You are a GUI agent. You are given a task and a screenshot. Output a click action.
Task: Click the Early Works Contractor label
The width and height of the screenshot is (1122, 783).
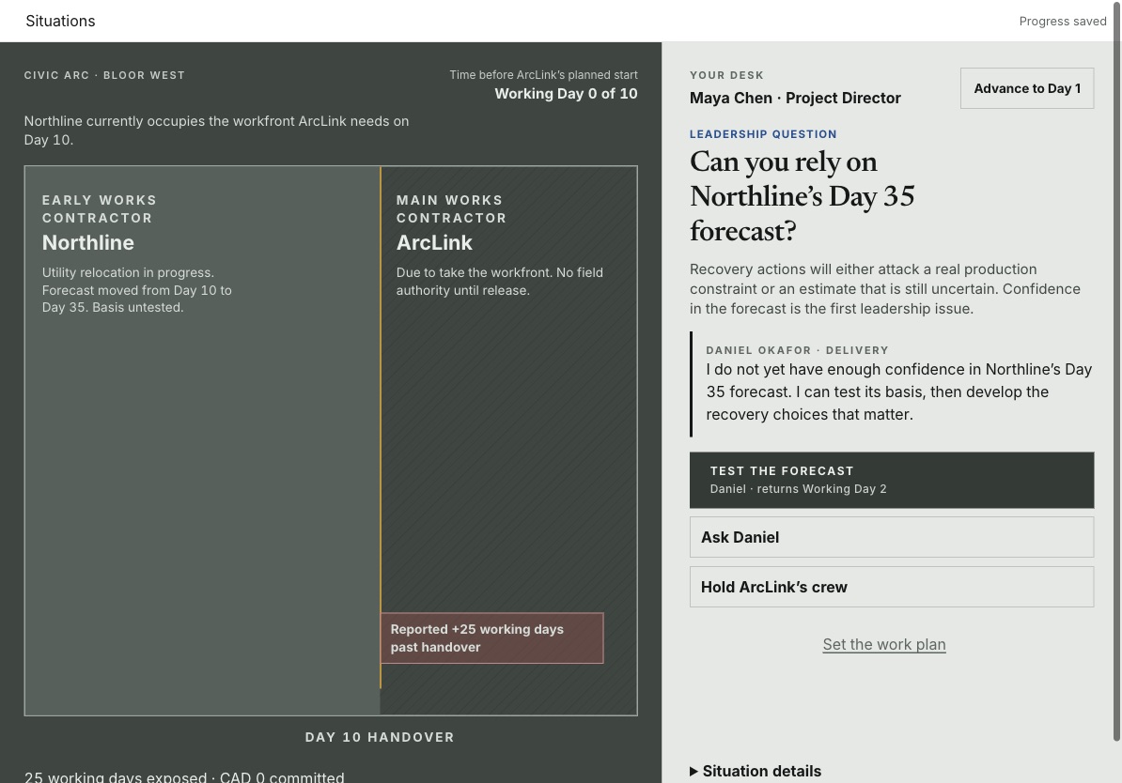[99, 208]
